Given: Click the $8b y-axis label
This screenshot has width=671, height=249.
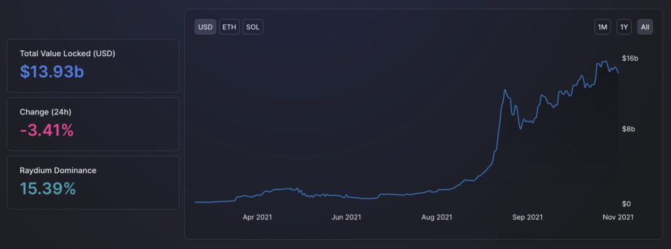Looking at the screenshot, I should (x=628, y=129).
